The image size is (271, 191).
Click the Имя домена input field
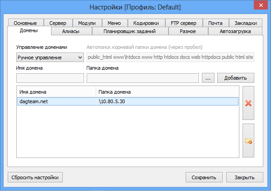[x=50, y=78]
